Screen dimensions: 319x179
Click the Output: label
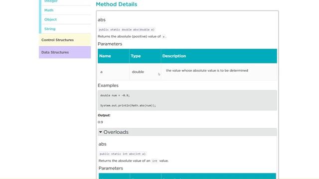click(x=104, y=115)
